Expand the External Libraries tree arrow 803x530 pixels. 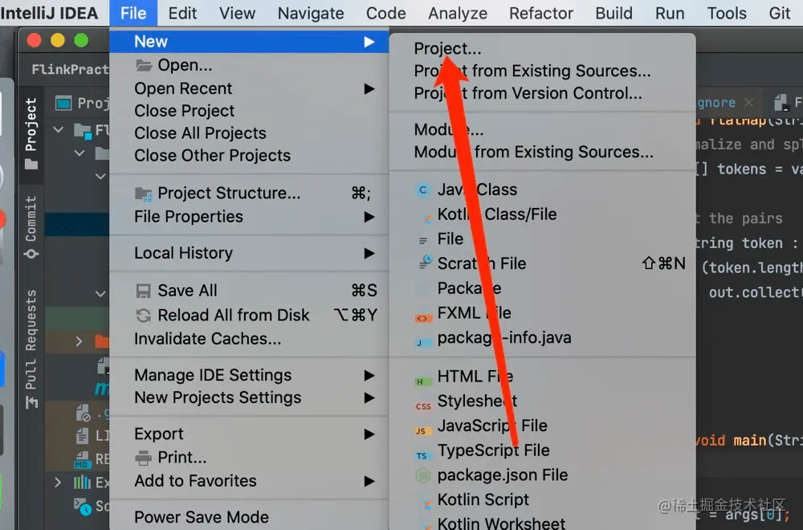tap(58, 482)
